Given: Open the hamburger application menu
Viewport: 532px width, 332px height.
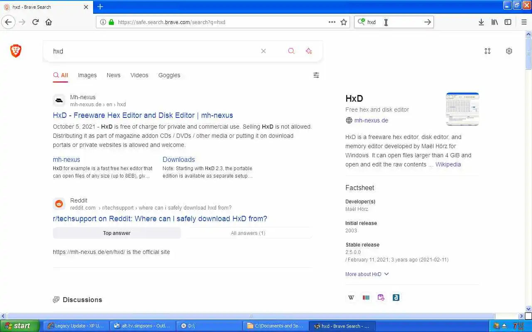Looking at the screenshot, I should point(524,22).
